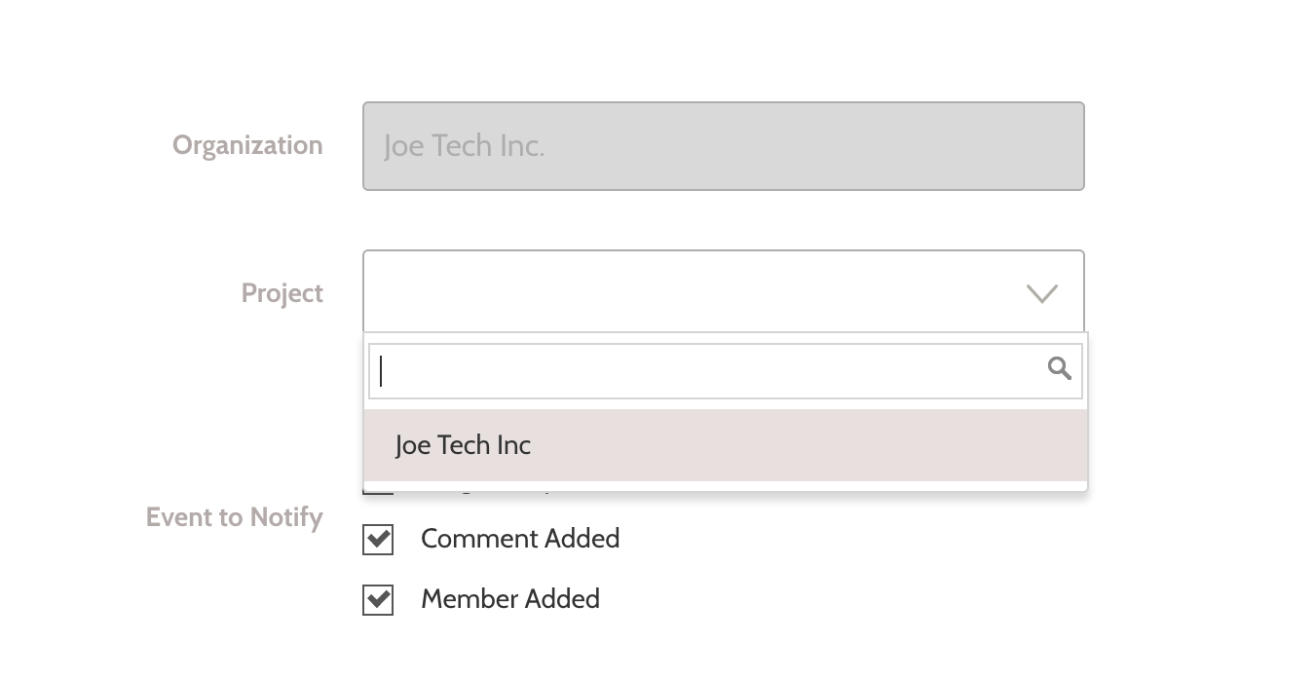The image size is (1315, 680).
Task: Open the empty Project select box
Action: pos(724,292)
